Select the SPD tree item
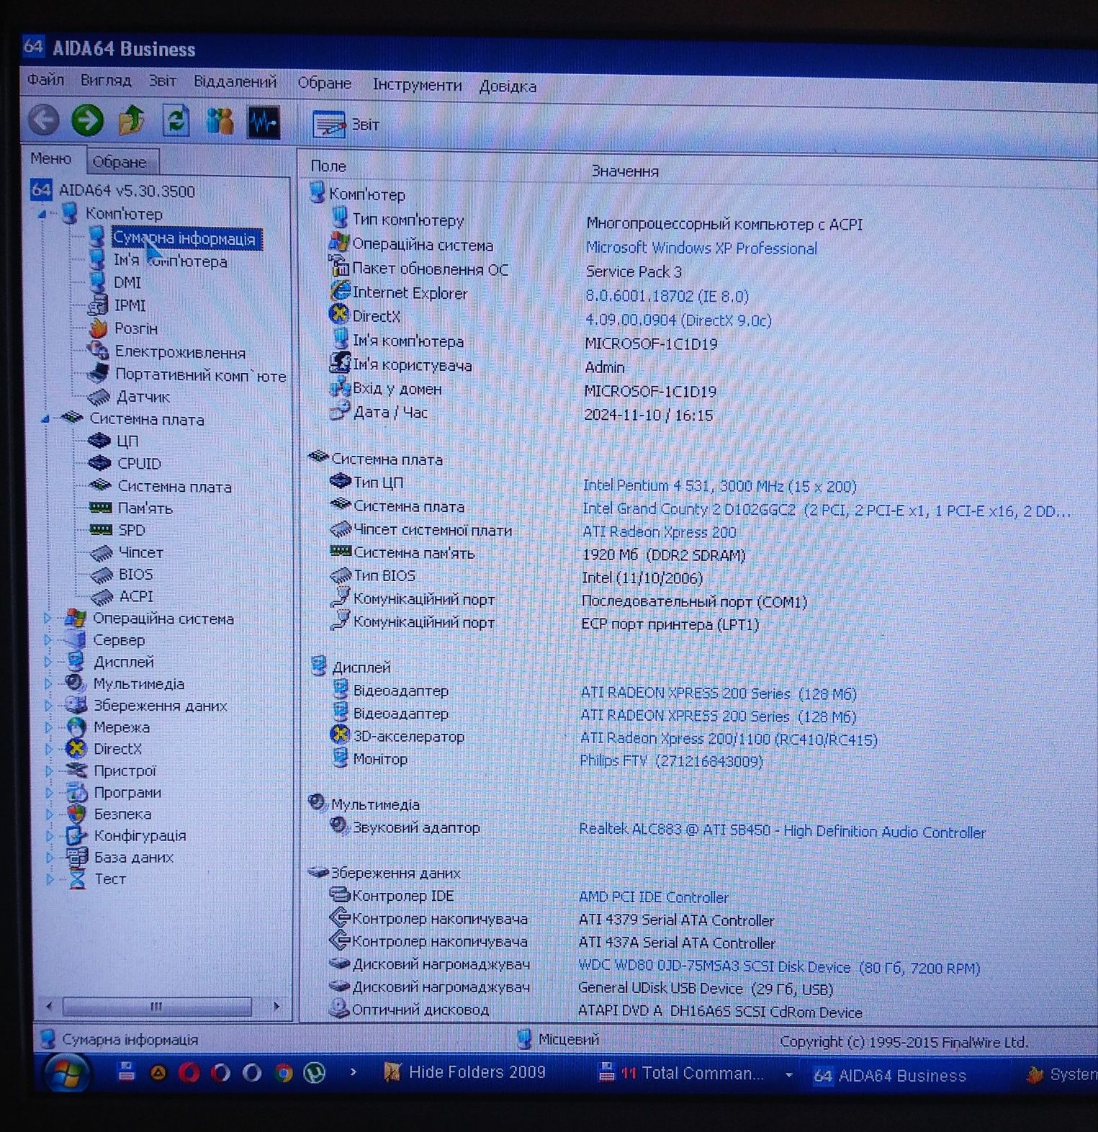 [131, 531]
